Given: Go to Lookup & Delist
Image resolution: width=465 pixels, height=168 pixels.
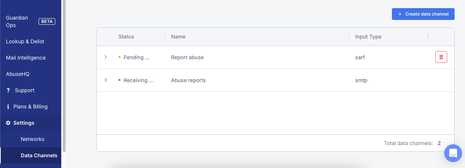Looking at the screenshot, I should [25, 41].
